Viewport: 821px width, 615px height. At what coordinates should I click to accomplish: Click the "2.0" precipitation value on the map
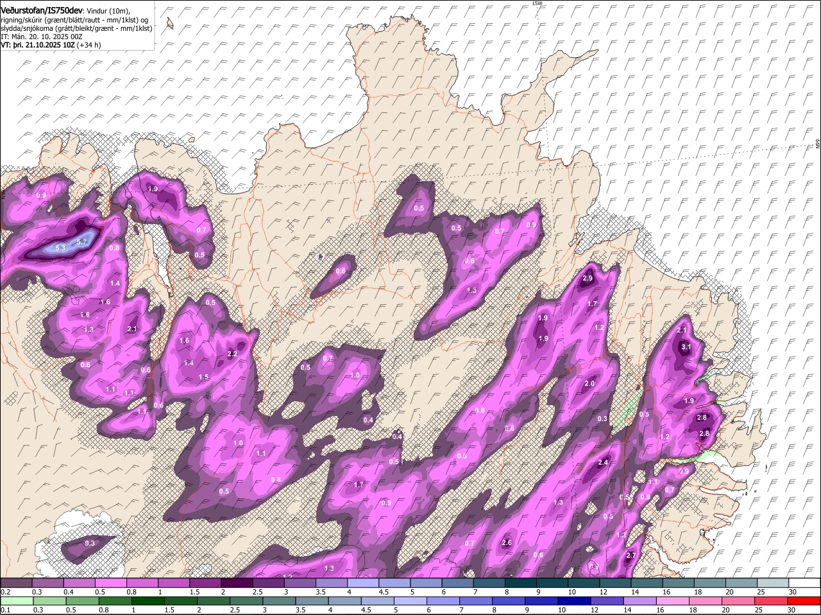click(x=590, y=384)
